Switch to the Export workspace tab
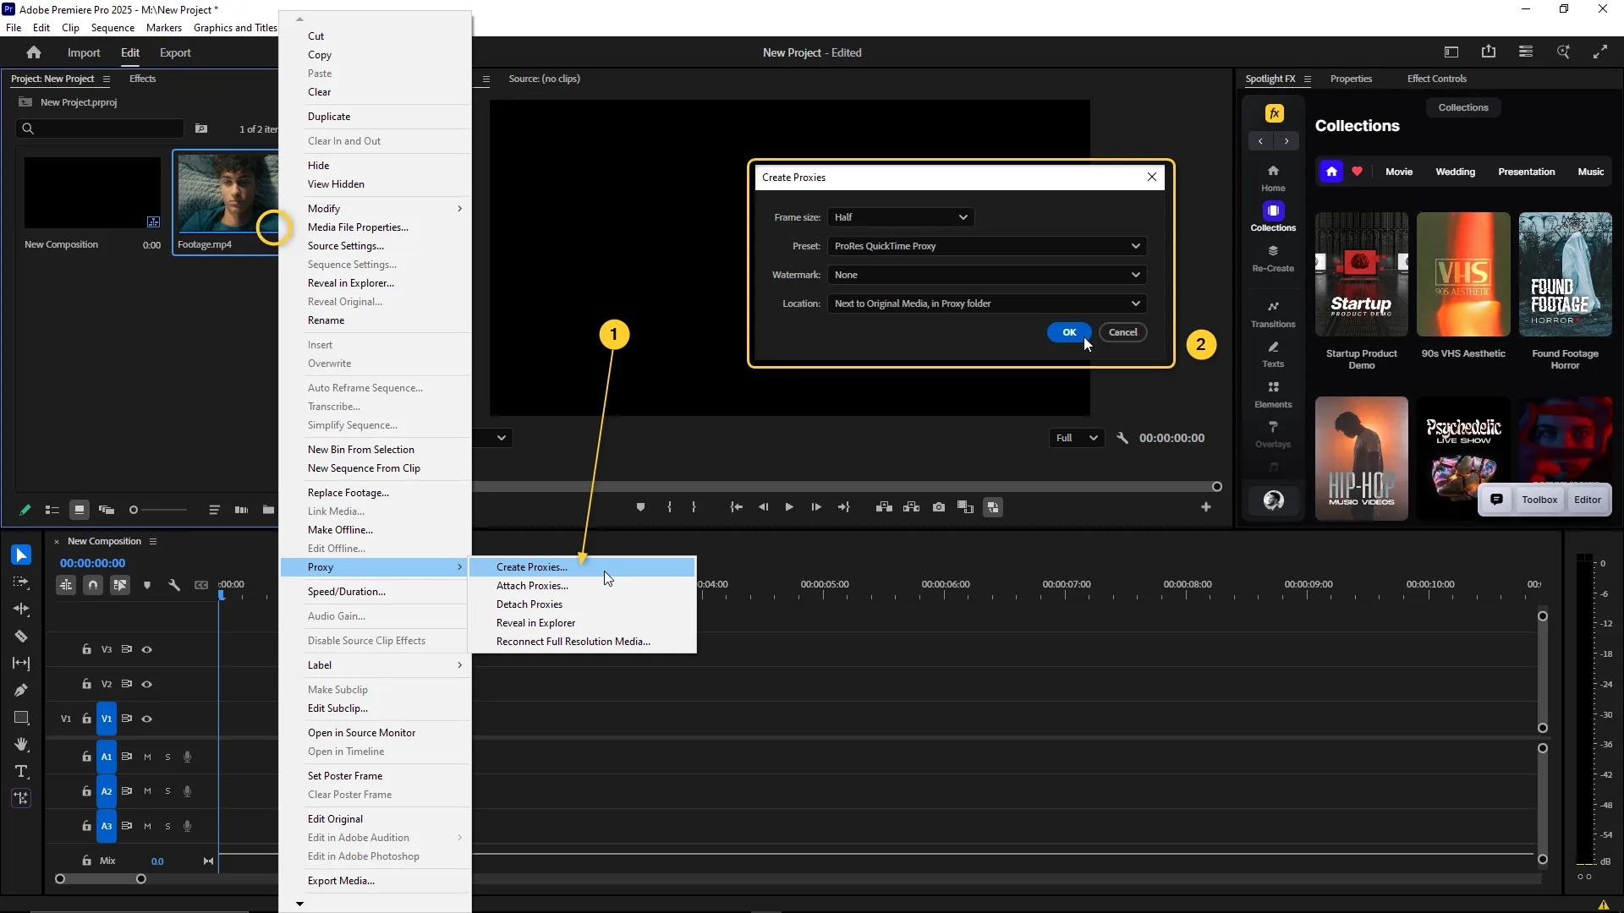 coord(175,52)
